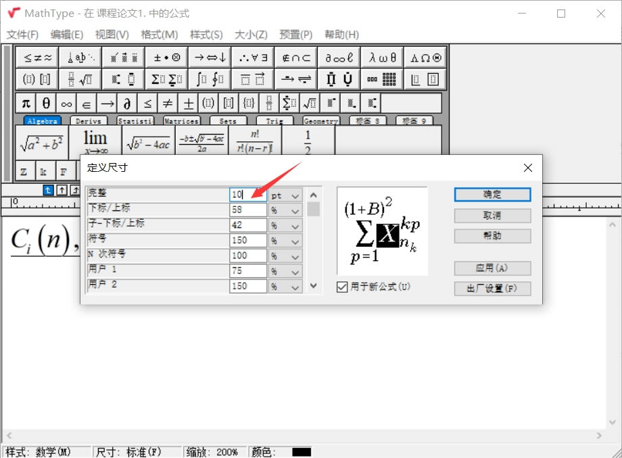The height and width of the screenshot is (458, 622).
Task: Open the arrow symbols palette (→⇔↓)
Action: pyautogui.click(x=210, y=58)
